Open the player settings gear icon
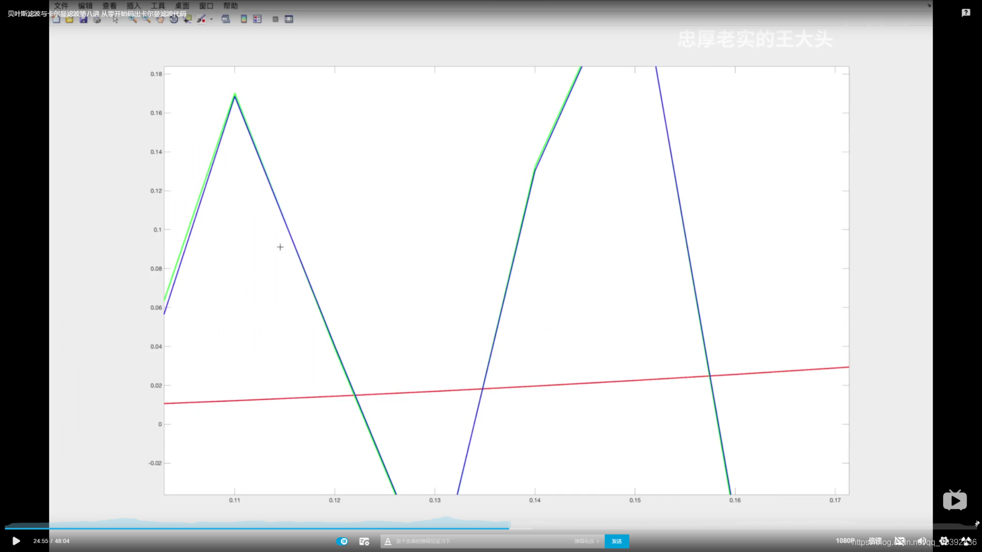This screenshot has width=982, height=552. tap(944, 541)
